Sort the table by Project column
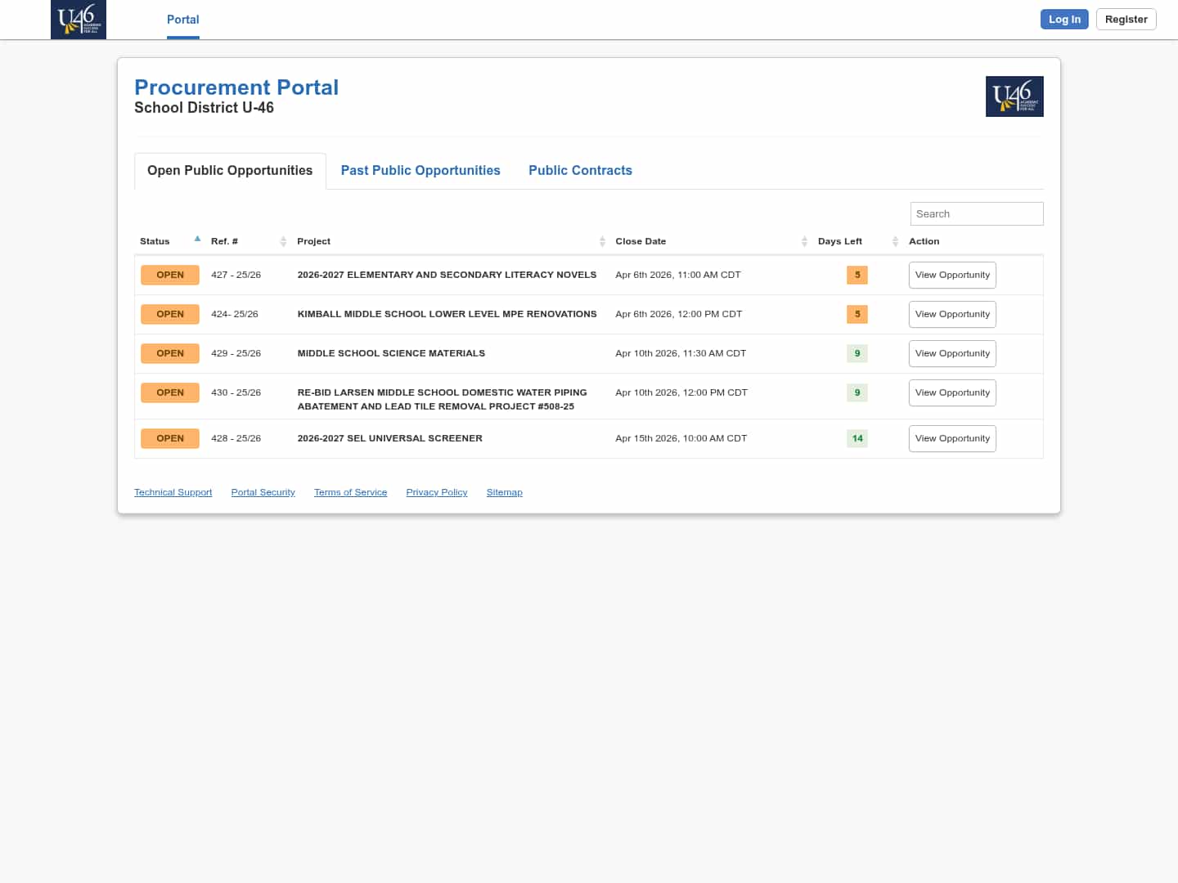Screen dimensions: 1178x883 (x=602, y=241)
